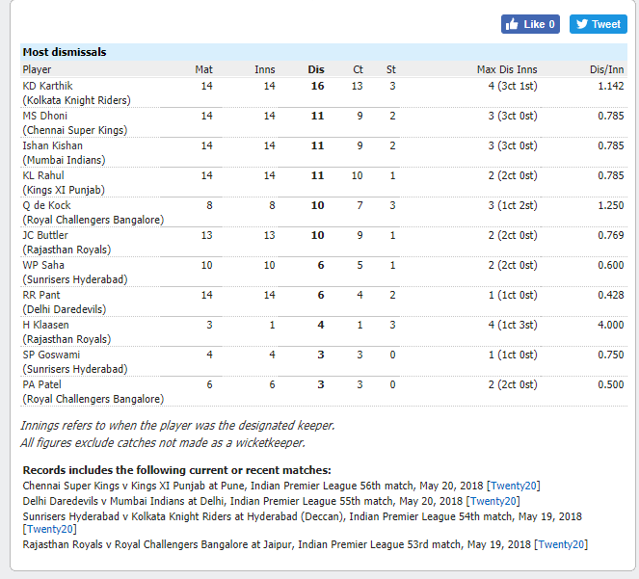Click the Records includes recent matches heading
Screen dimensions: 639x579
coord(177,470)
